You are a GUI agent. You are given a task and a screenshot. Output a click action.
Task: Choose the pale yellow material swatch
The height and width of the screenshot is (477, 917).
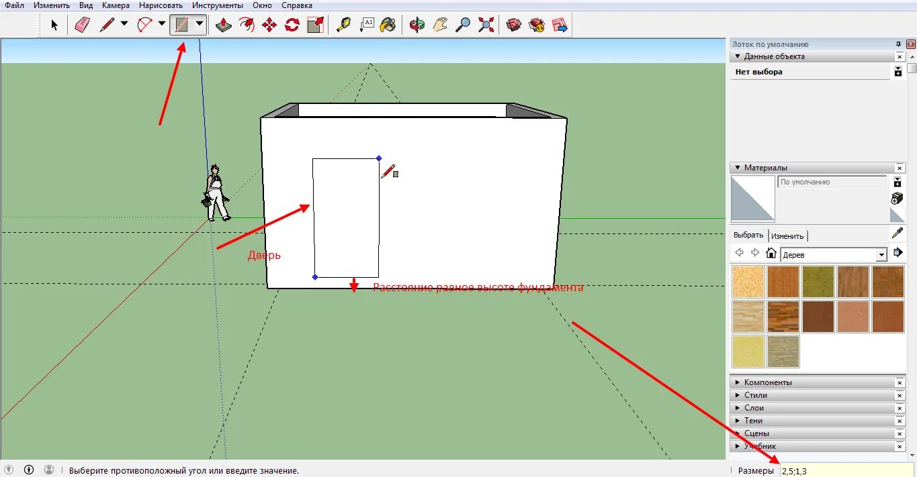coord(748,352)
